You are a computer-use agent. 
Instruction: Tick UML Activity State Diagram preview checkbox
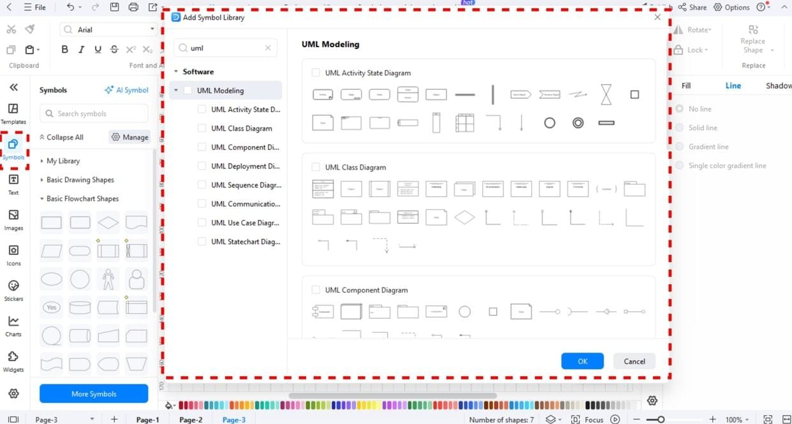pyautogui.click(x=316, y=73)
